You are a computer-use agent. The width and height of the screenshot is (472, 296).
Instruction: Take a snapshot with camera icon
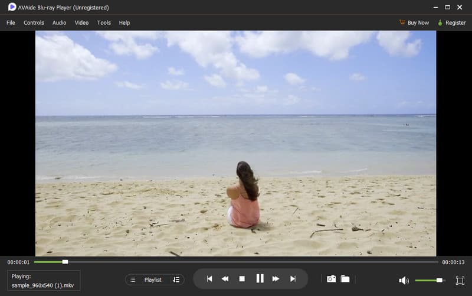click(331, 279)
